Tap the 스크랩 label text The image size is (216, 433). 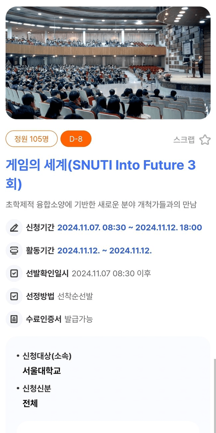click(184, 140)
